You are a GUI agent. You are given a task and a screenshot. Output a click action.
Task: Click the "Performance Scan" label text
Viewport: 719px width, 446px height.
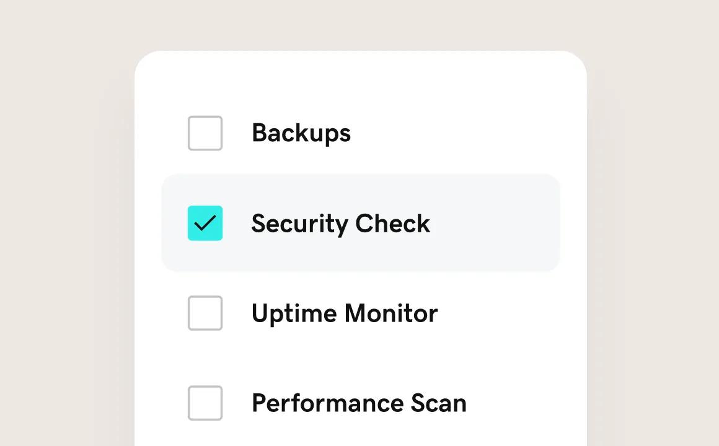(359, 403)
